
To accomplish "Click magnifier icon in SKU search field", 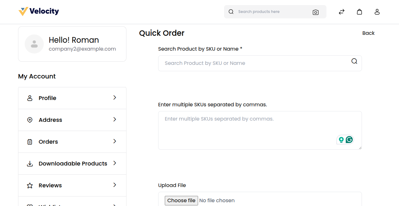I will coord(354,61).
